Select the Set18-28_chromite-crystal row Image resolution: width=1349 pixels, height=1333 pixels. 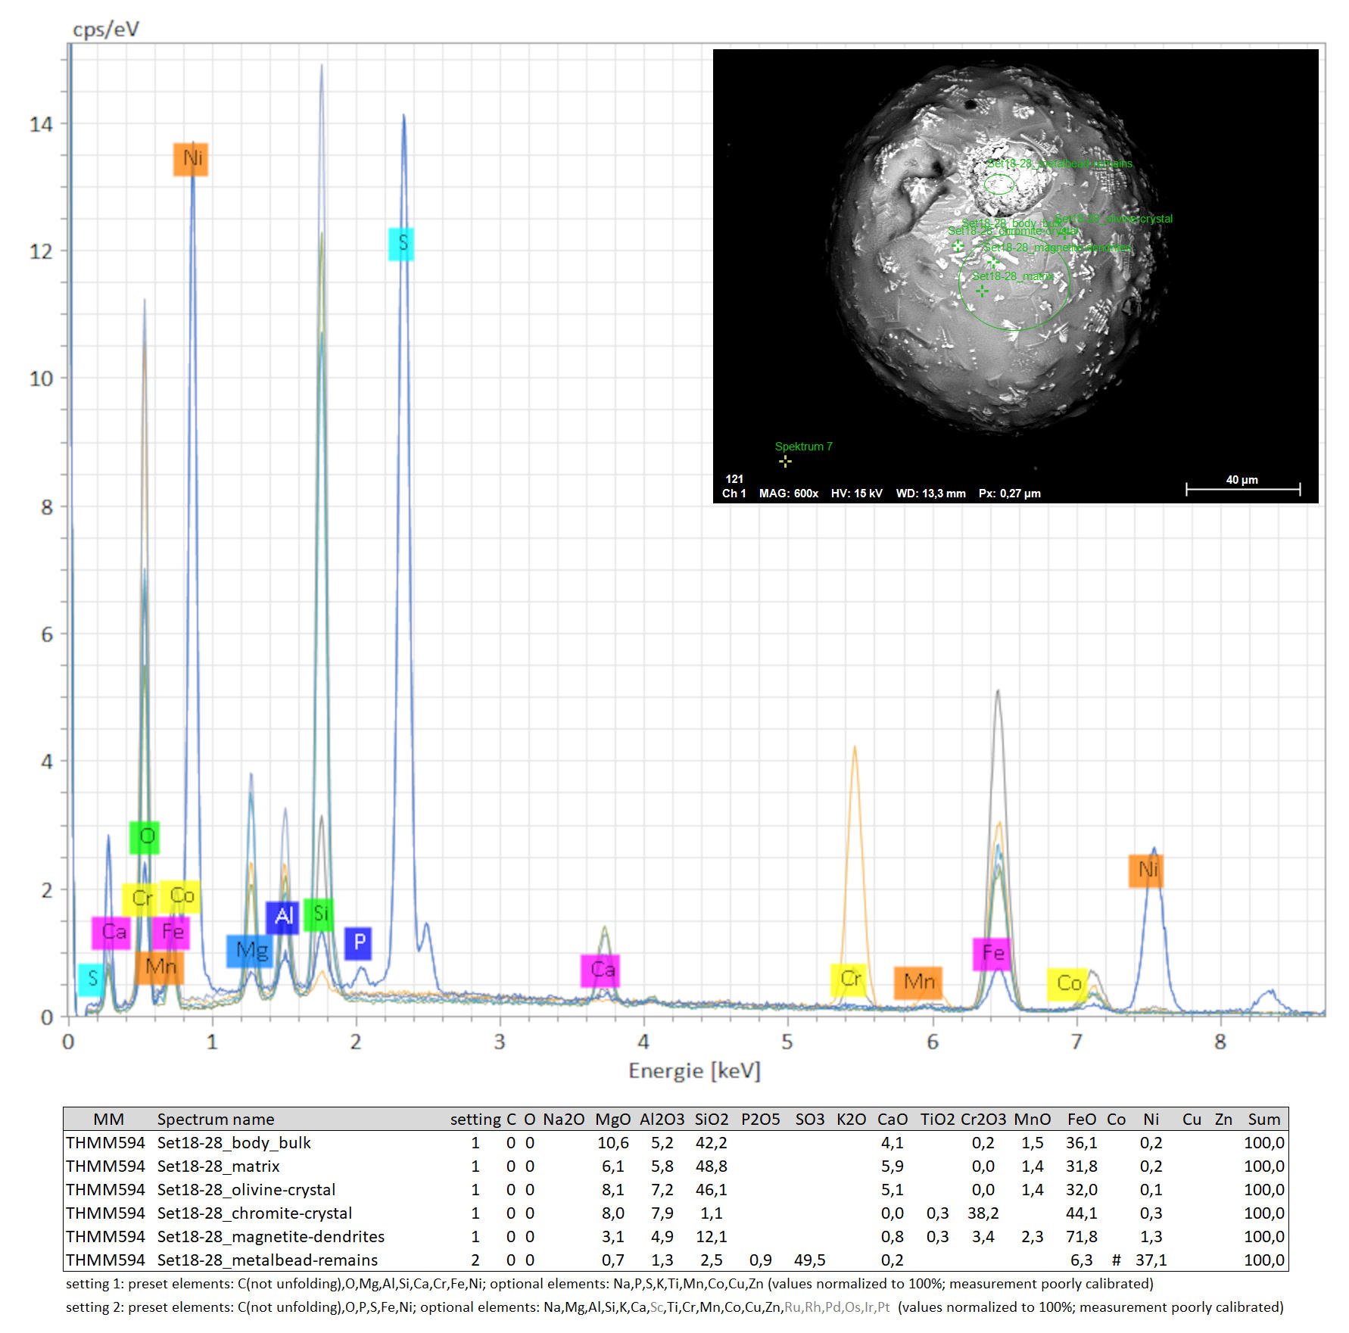(254, 1213)
